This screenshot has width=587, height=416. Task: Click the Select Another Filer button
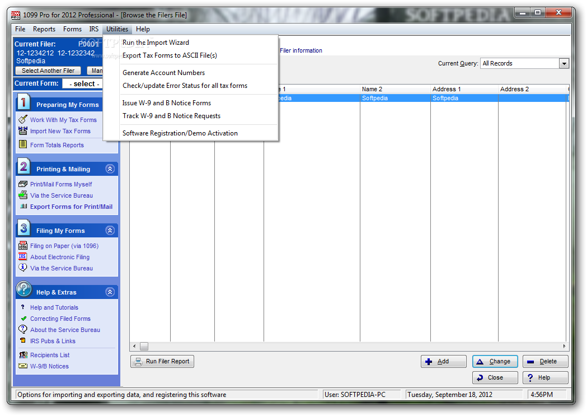click(48, 71)
